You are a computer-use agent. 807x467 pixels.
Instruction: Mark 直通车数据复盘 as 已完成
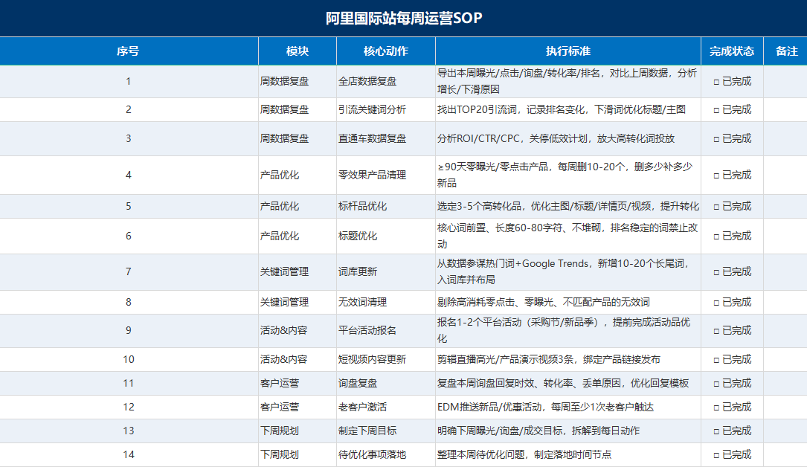pos(716,139)
